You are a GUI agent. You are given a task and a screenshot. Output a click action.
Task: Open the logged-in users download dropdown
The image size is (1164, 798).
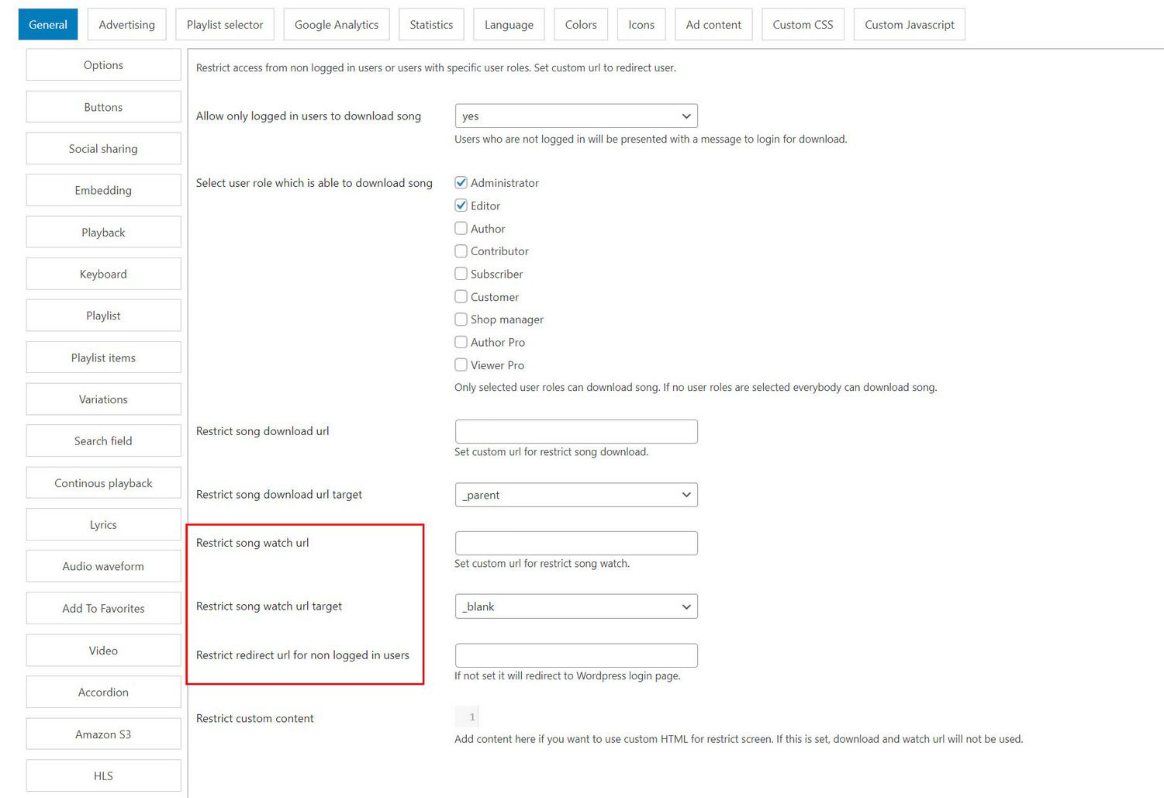click(576, 116)
